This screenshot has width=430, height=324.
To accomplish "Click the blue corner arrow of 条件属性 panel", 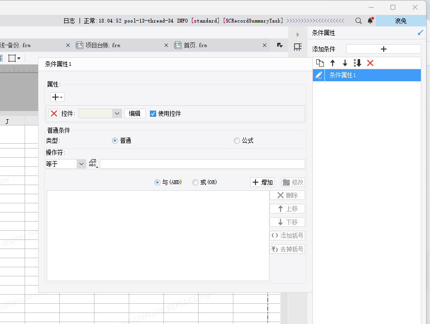I will pyautogui.click(x=420, y=33).
